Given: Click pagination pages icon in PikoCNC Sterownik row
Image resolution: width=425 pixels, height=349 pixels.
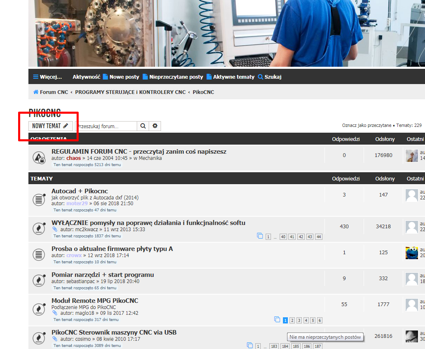Looking at the screenshot, I should coord(250,345).
